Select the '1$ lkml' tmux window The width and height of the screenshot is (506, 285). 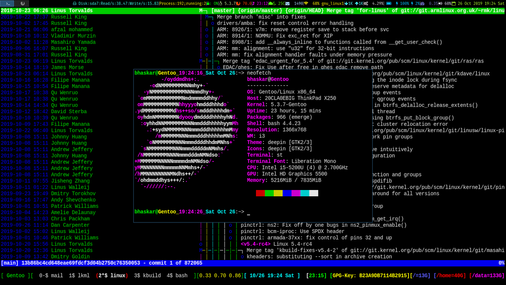tap(79, 276)
